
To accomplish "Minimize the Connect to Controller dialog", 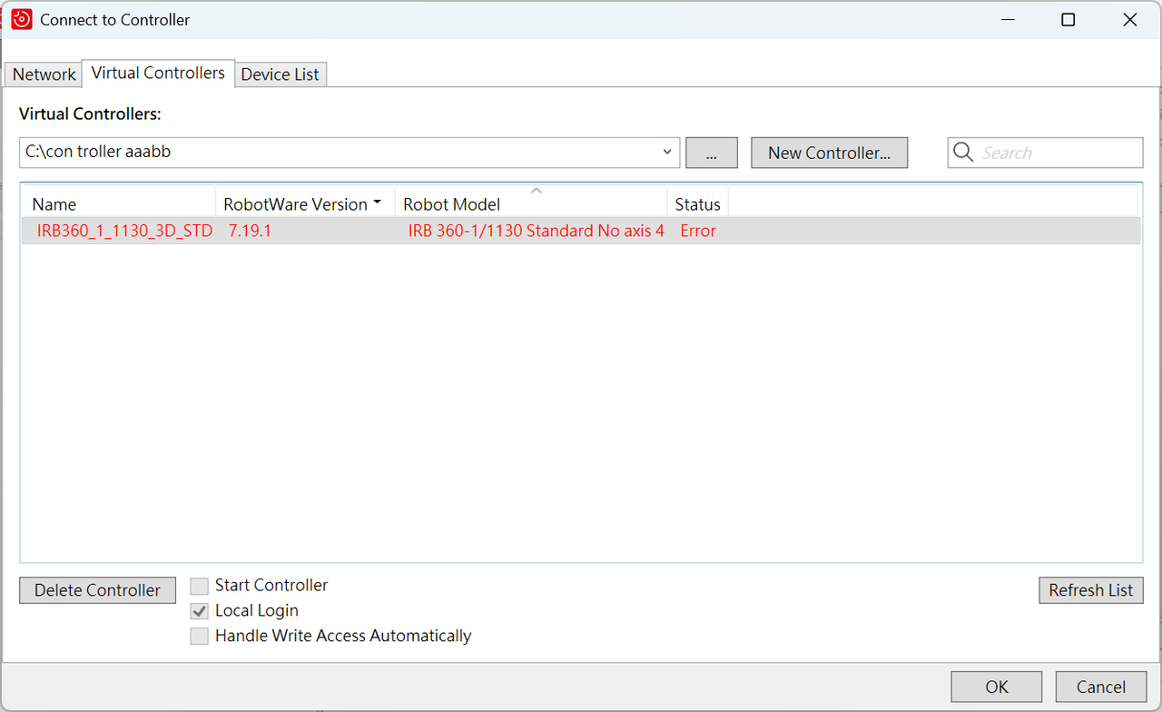I will [1007, 19].
